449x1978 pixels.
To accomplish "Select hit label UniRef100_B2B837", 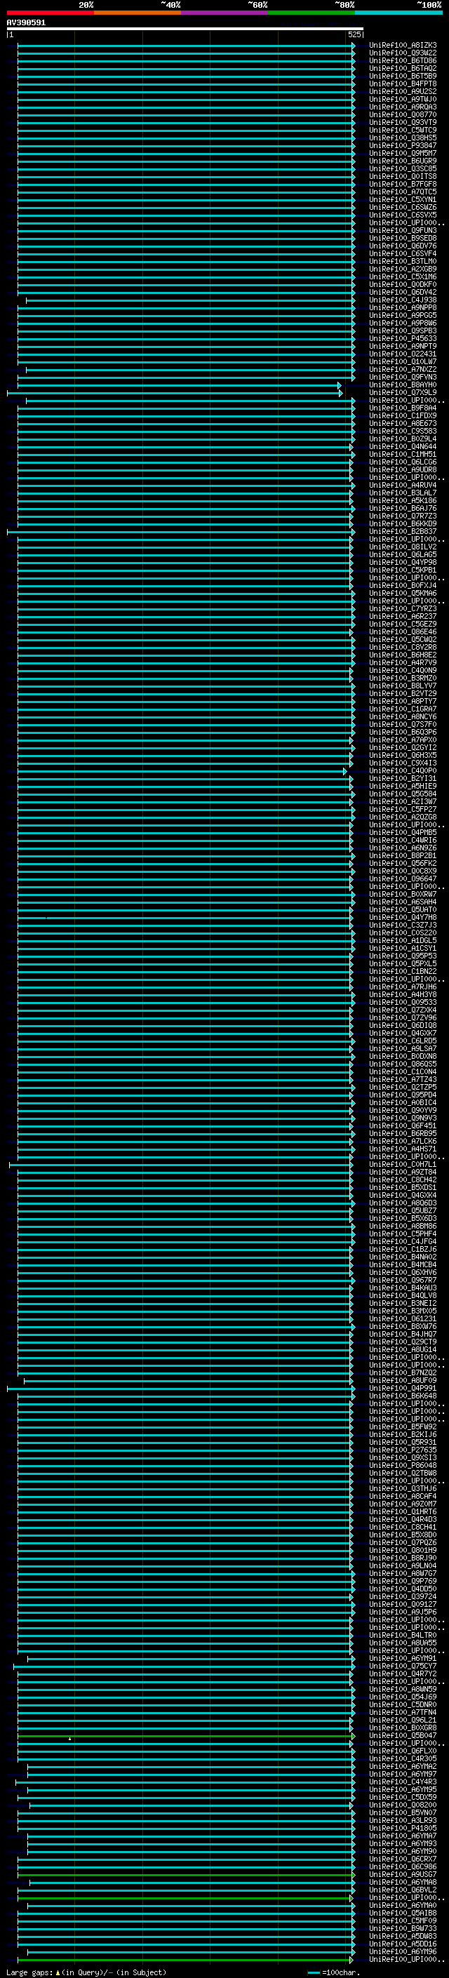I will [403, 532].
